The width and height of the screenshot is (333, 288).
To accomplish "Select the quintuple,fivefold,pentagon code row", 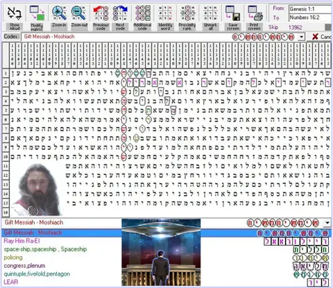I will pyautogui.click(x=37, y=274).
